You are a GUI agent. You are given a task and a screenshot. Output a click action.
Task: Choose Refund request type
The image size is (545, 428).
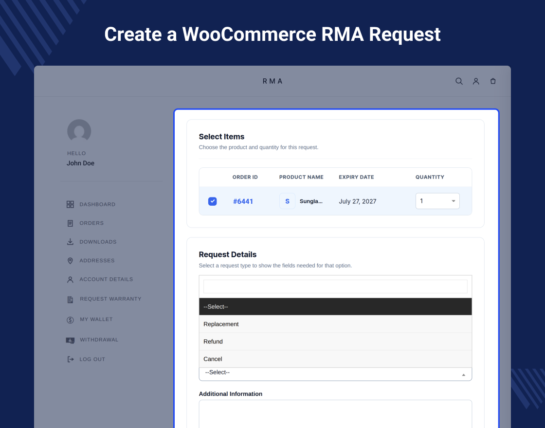coord(335,341)
